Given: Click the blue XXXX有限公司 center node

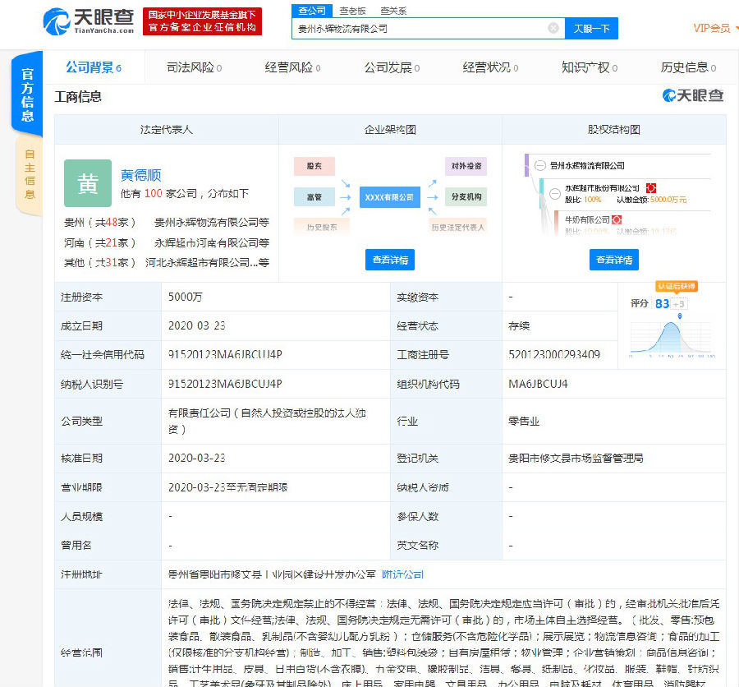Looking at the screenshot, I should click(x=390, y=197).
